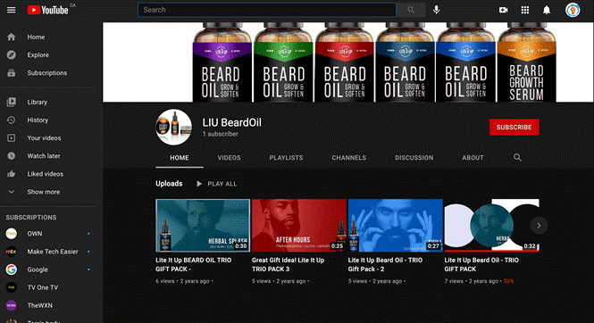Open the YouTube apps grid
594x323 pixels.
coord(524,10)
